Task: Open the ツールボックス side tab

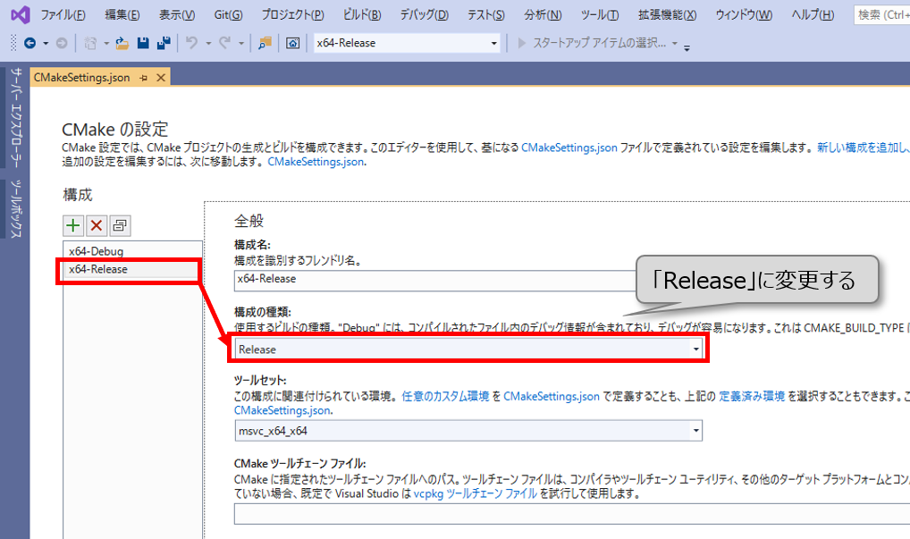Action: click(x=16, y=209)
